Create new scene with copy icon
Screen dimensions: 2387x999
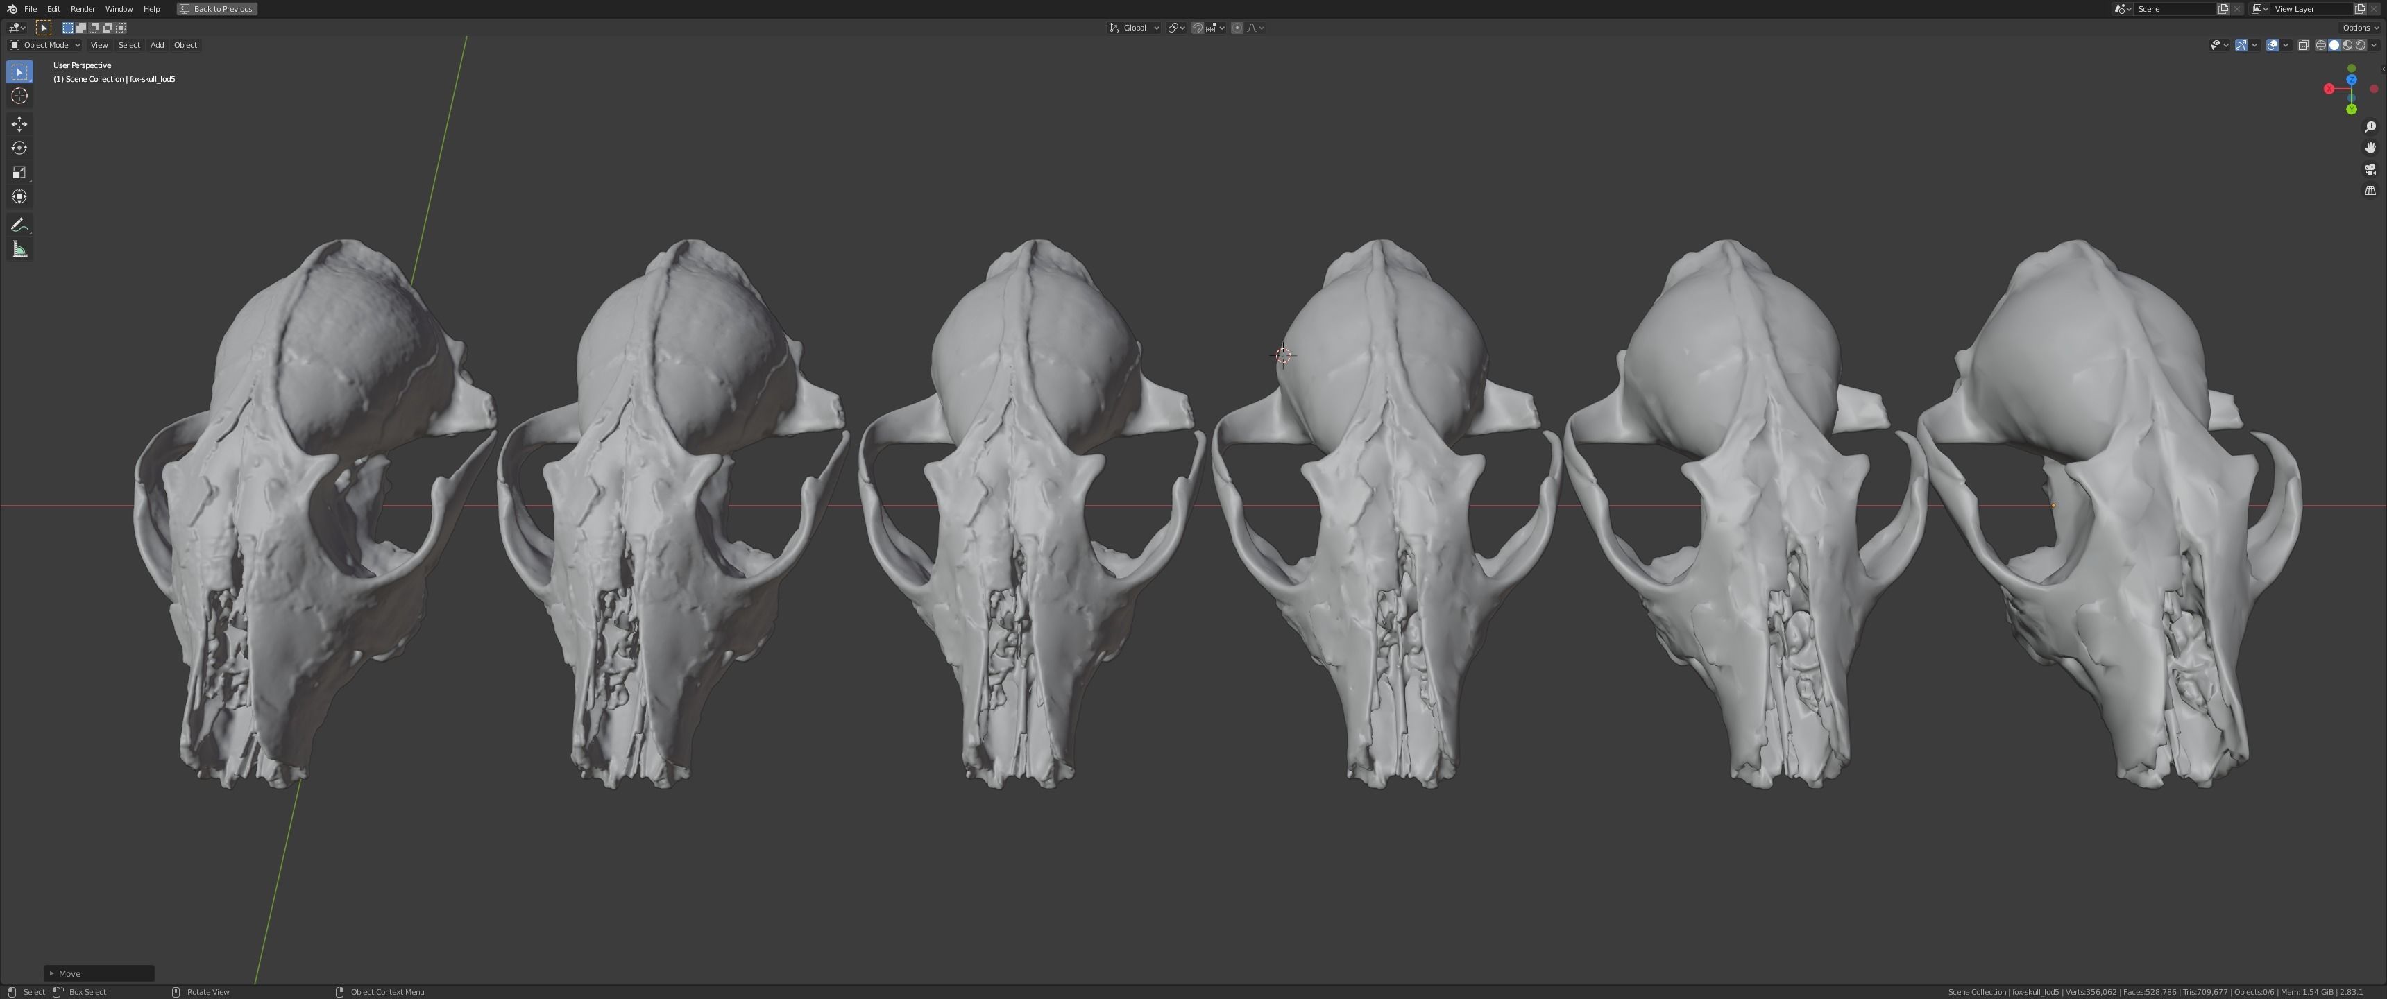point(2223,8)
